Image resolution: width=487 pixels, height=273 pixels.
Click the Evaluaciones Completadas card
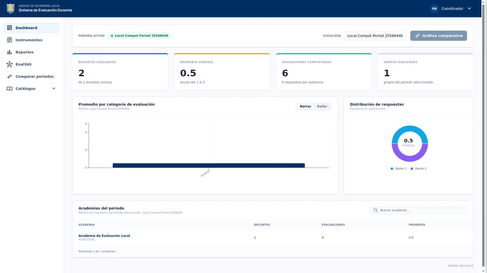pos(324,72)
